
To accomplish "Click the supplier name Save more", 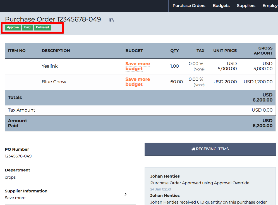I will 15,198.
